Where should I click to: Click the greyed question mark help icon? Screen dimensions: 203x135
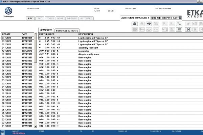156,24
